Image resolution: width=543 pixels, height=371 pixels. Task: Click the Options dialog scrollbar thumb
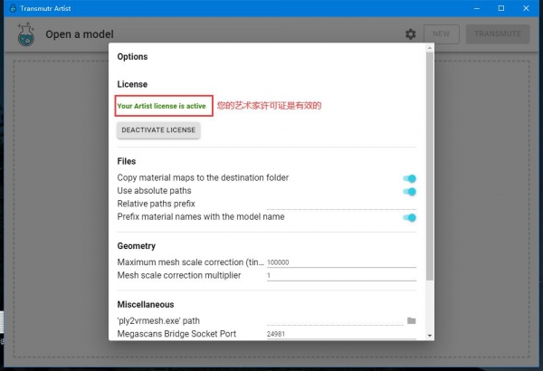(x=430, y=166)
